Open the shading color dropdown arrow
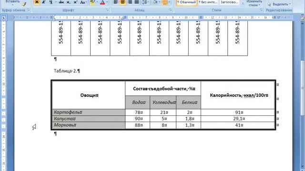The image size is (305, 171). tap(160, 2)
